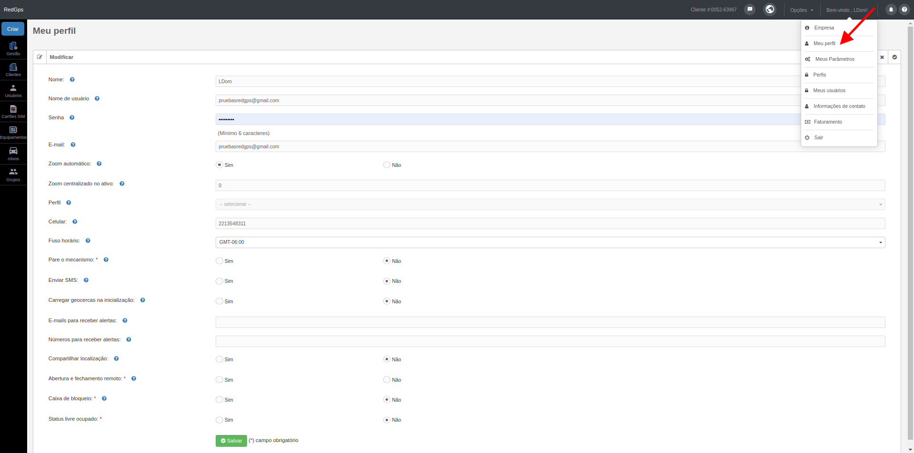
Task: Expand the Opções menu in top bar
Action: click(x=802, y=10)
